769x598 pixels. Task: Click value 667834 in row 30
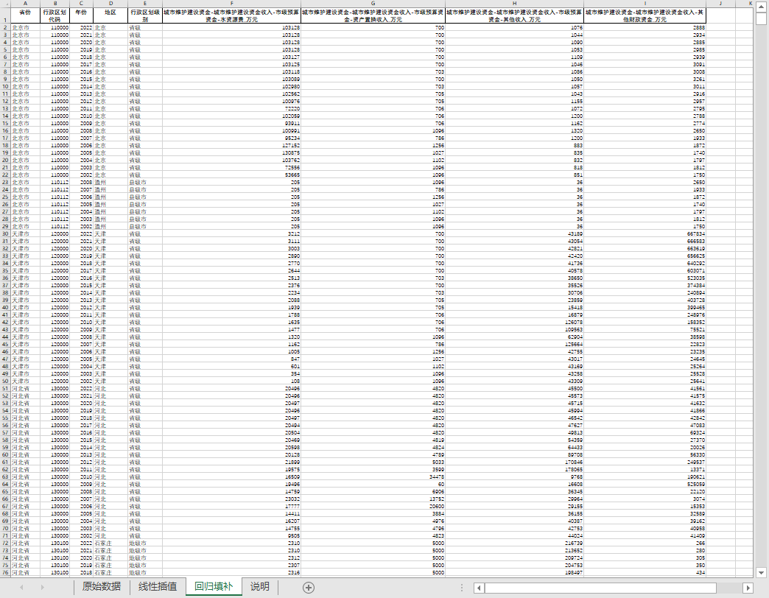tap(645, 233)
